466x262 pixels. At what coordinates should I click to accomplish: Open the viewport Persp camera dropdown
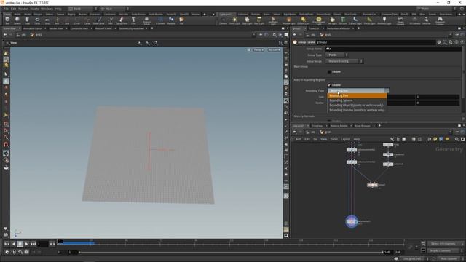258,50
